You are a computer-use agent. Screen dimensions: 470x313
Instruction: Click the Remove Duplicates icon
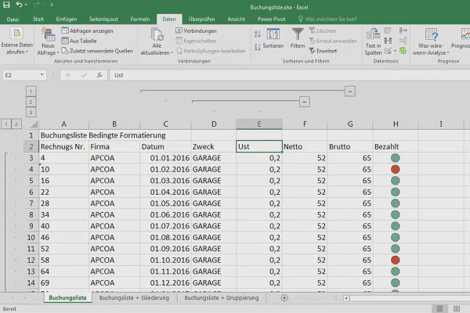[388, 41]
